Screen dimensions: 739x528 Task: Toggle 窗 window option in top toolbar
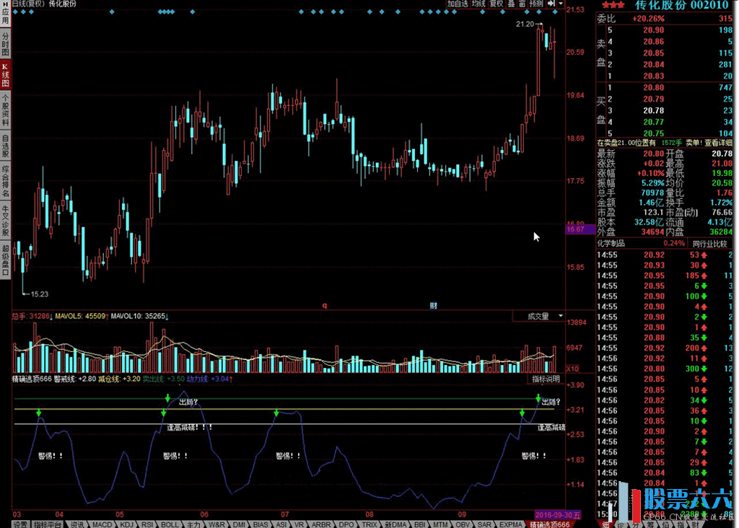click(521, 4)
